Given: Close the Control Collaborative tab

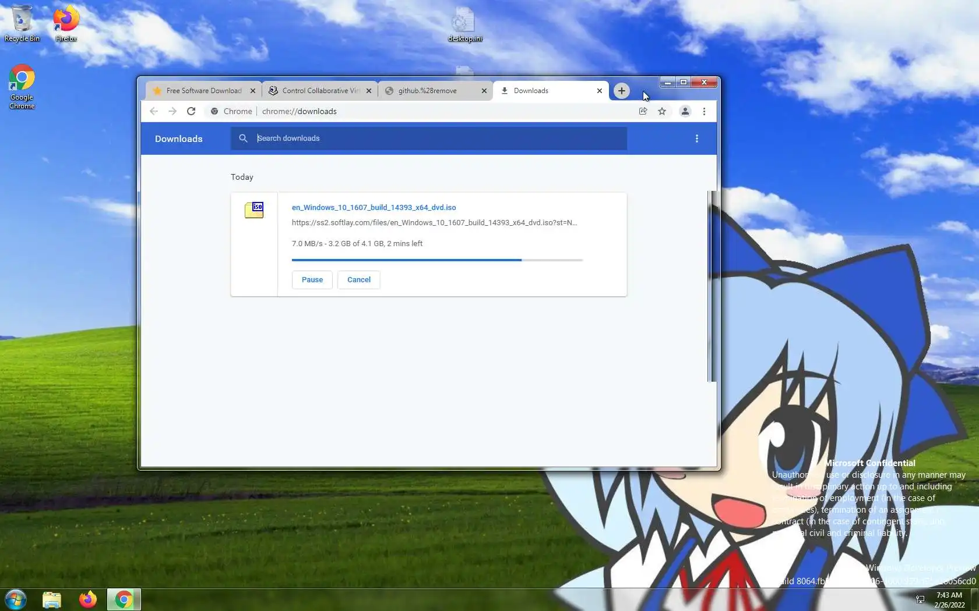Looking at the screenshot, I should tap(369, 91).
